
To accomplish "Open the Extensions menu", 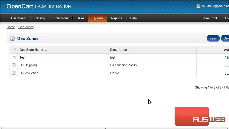I will [61, 18].
